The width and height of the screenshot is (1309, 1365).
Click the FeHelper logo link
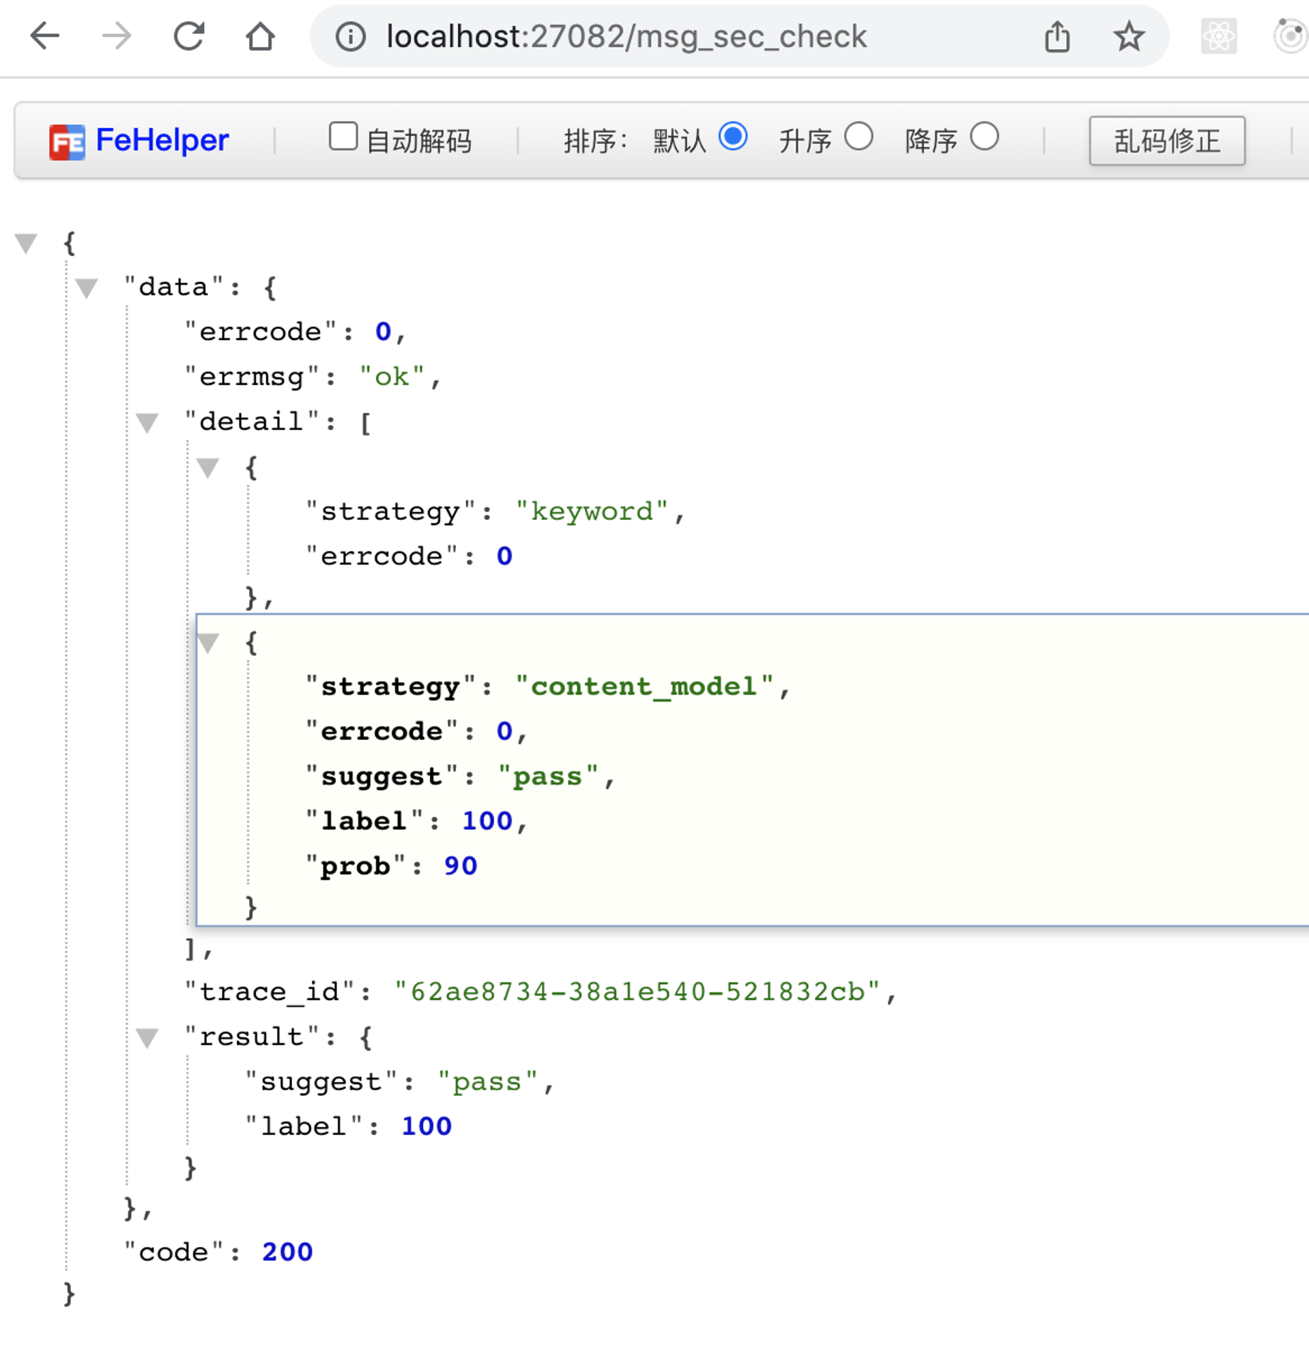coord(139,141)
